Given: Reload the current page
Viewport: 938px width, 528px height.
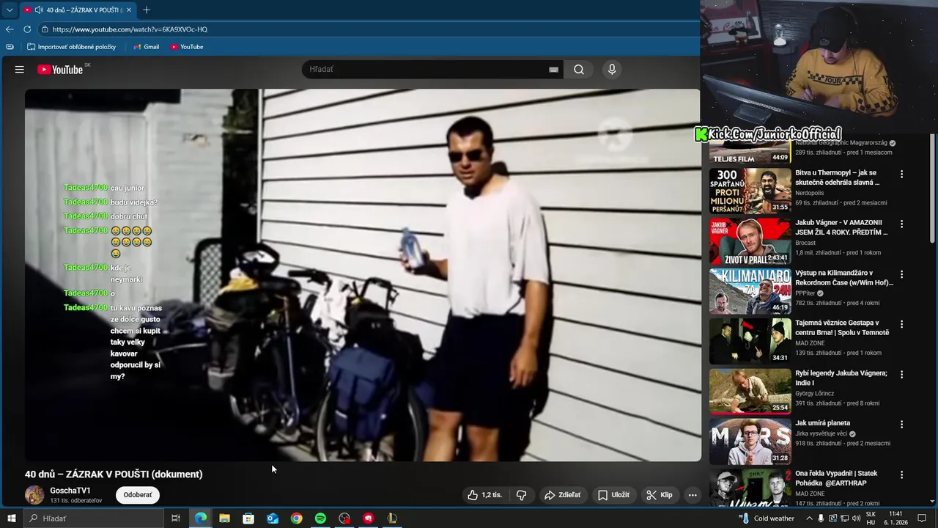Looking at the screenshot, I should (27, 29).
